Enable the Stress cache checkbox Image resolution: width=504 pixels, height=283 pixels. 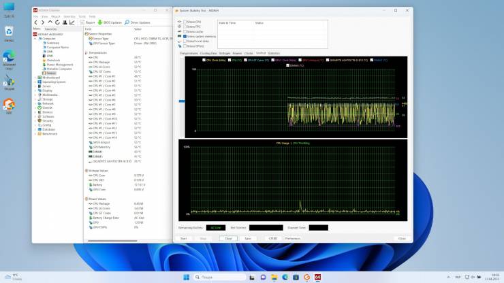185,31
